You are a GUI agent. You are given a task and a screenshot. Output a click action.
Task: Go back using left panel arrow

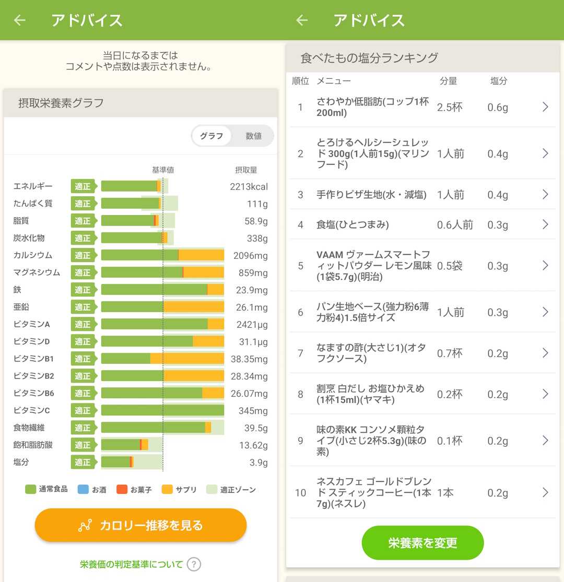pyautogui.click(x=20, y=20)
